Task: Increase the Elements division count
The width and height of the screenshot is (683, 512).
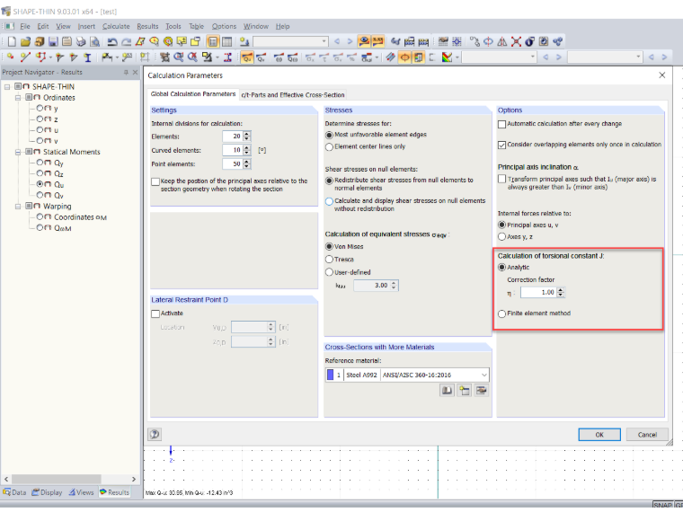Action: point(247,134)
